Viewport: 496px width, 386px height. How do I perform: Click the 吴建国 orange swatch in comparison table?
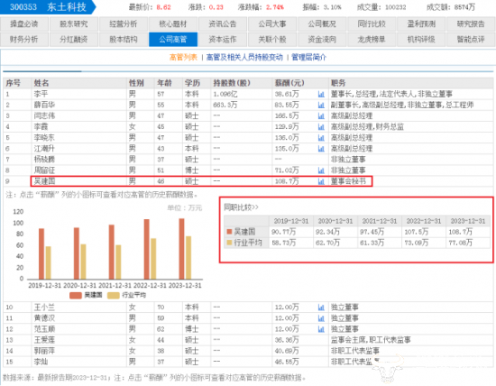pos(230,232)
